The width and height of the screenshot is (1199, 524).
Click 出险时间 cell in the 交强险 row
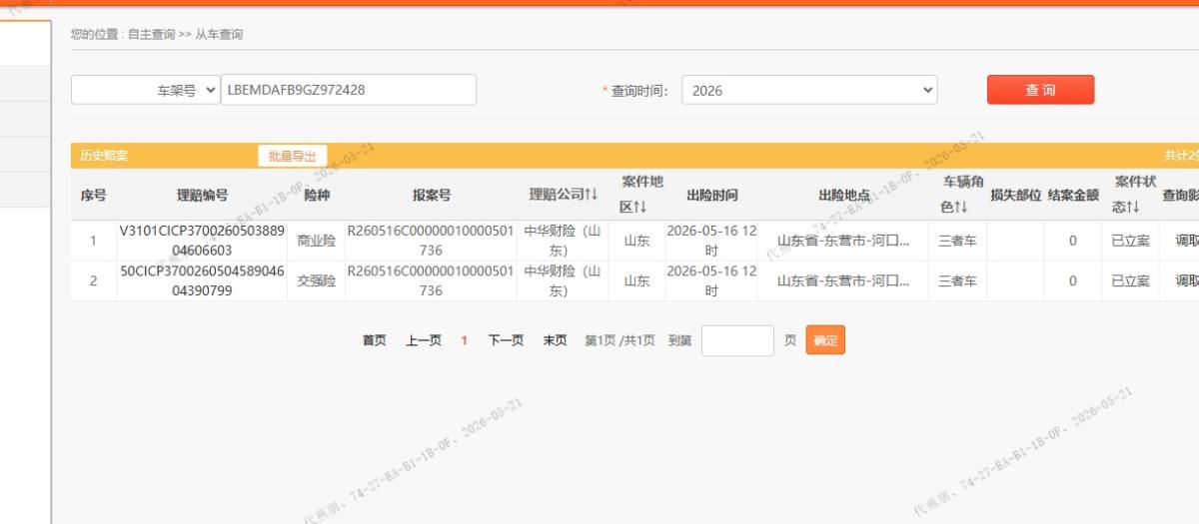(x=711, y=280)
